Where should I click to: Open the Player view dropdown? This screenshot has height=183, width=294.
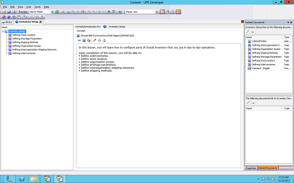coord(158,12)
